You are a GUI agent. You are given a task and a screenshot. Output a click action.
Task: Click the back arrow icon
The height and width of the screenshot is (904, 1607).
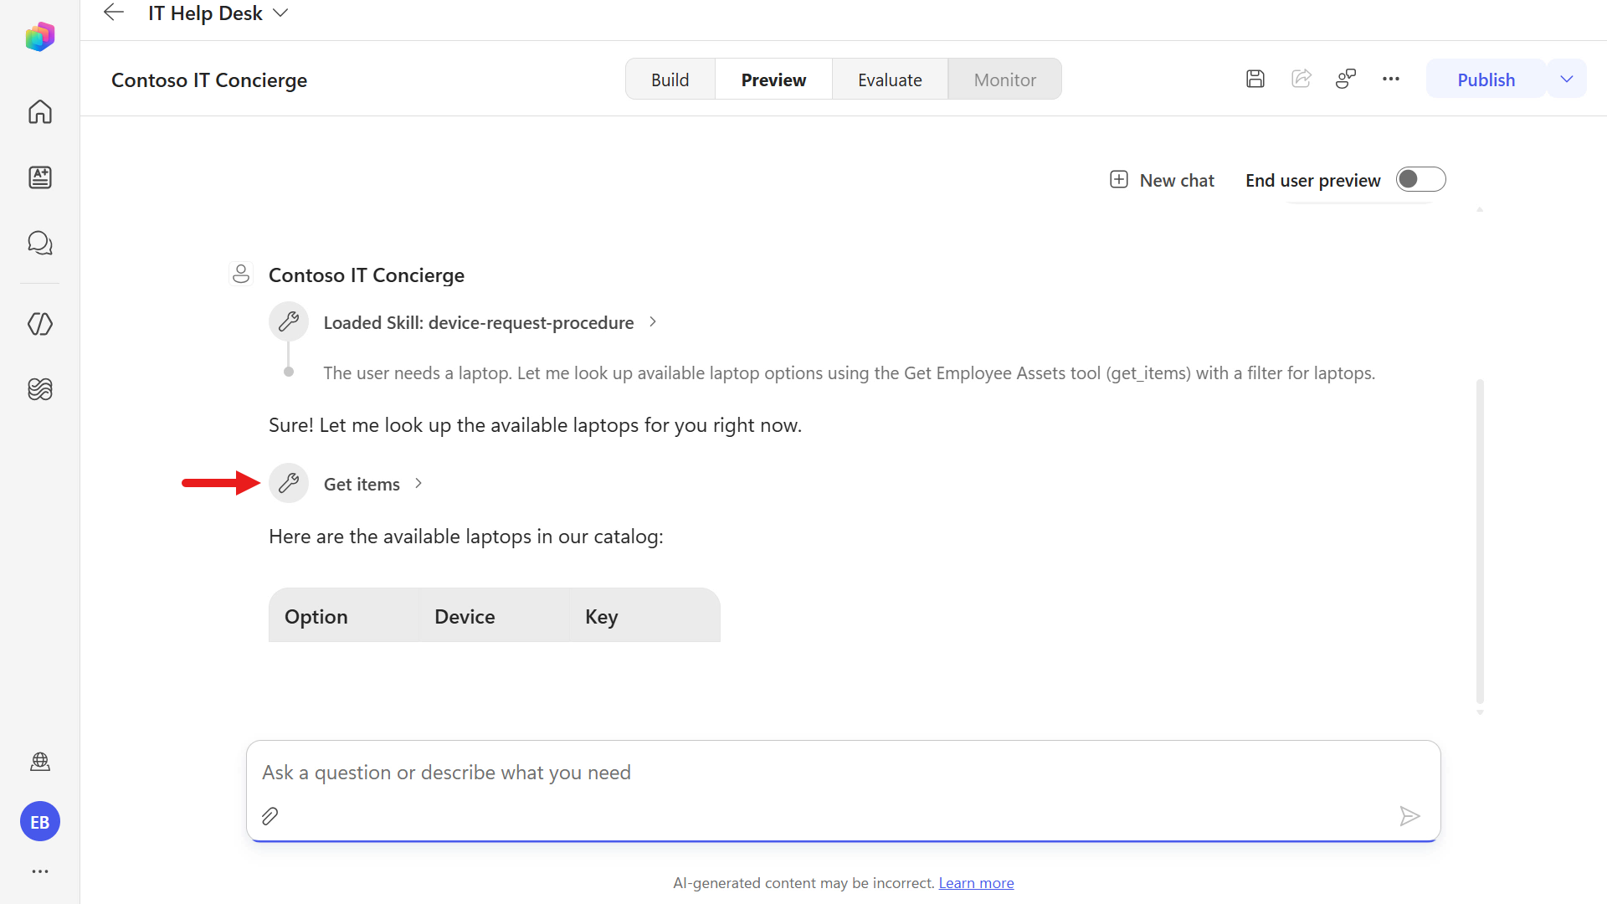114,13
